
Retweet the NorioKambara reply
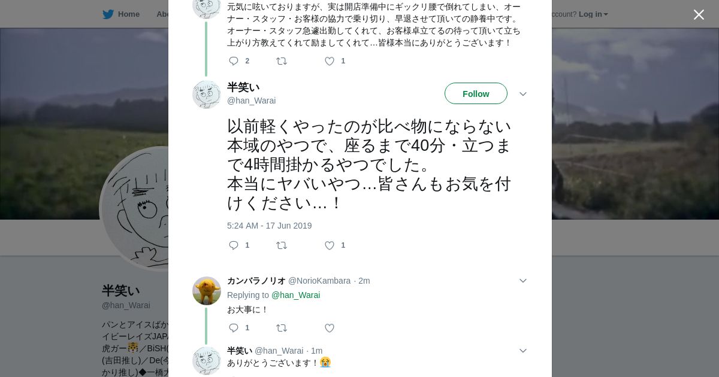click(282, 328)
